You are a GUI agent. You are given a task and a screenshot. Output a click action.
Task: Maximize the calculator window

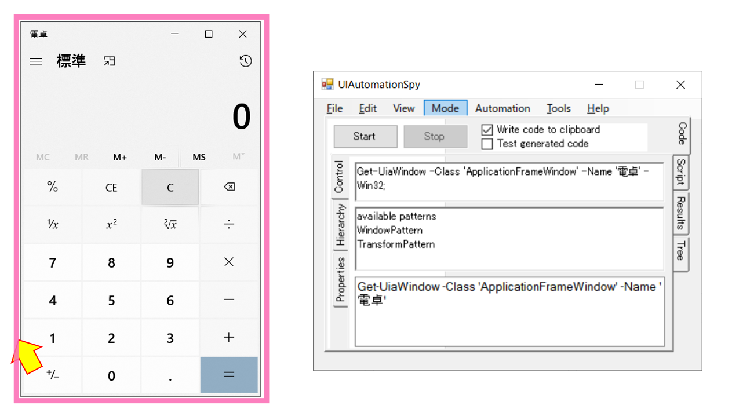(209, 34)
